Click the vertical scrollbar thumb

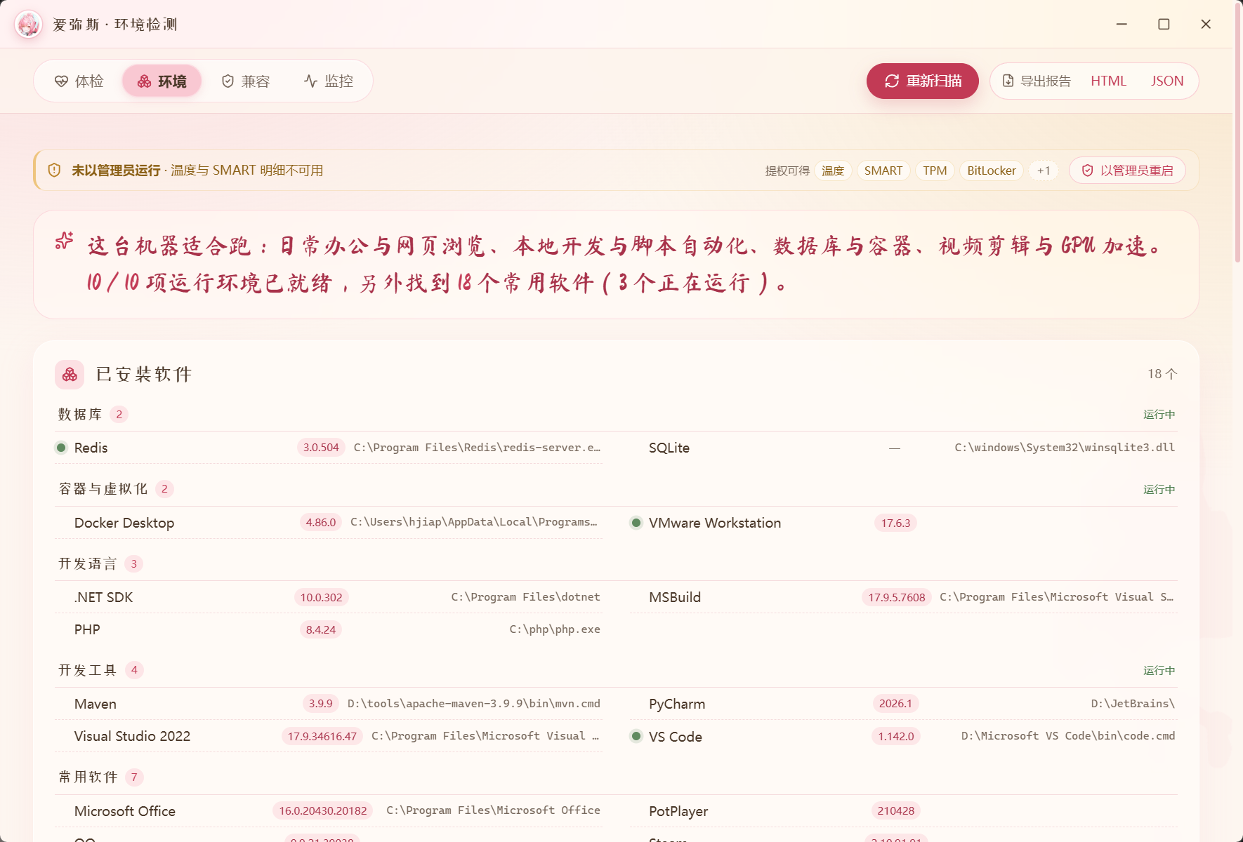[x=1237, y=133]
